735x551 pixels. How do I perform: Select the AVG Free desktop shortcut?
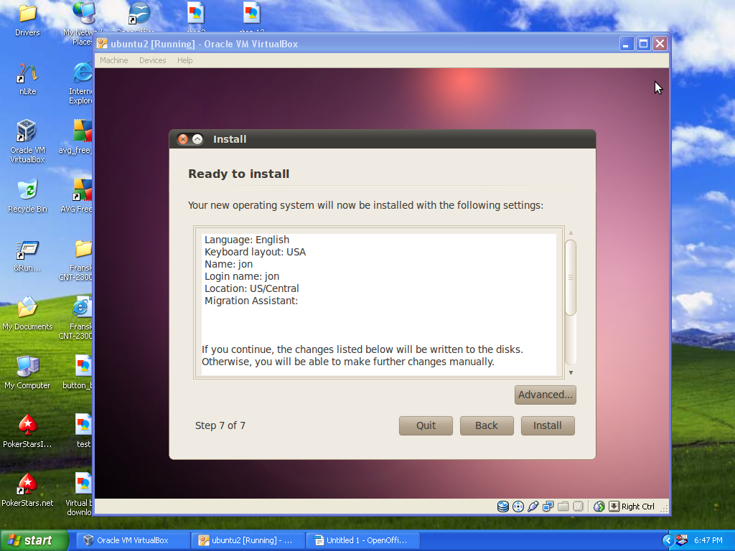(78, 197)
